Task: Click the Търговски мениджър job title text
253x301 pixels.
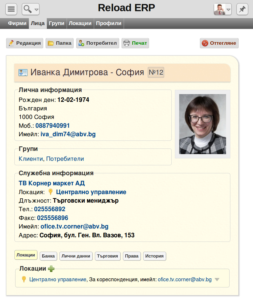Action: 86,200
